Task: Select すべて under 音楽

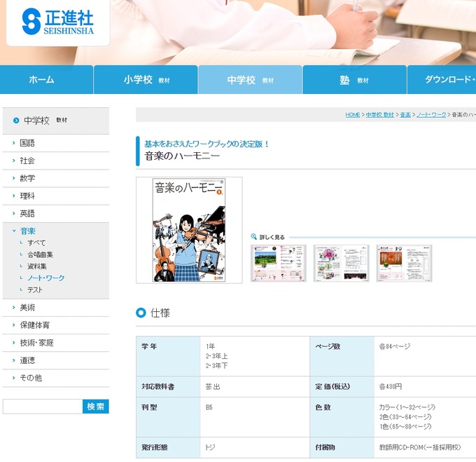Action: pos(36,243)
